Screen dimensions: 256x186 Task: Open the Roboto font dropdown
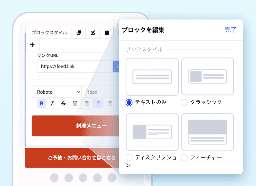click(x=57, y=92)
